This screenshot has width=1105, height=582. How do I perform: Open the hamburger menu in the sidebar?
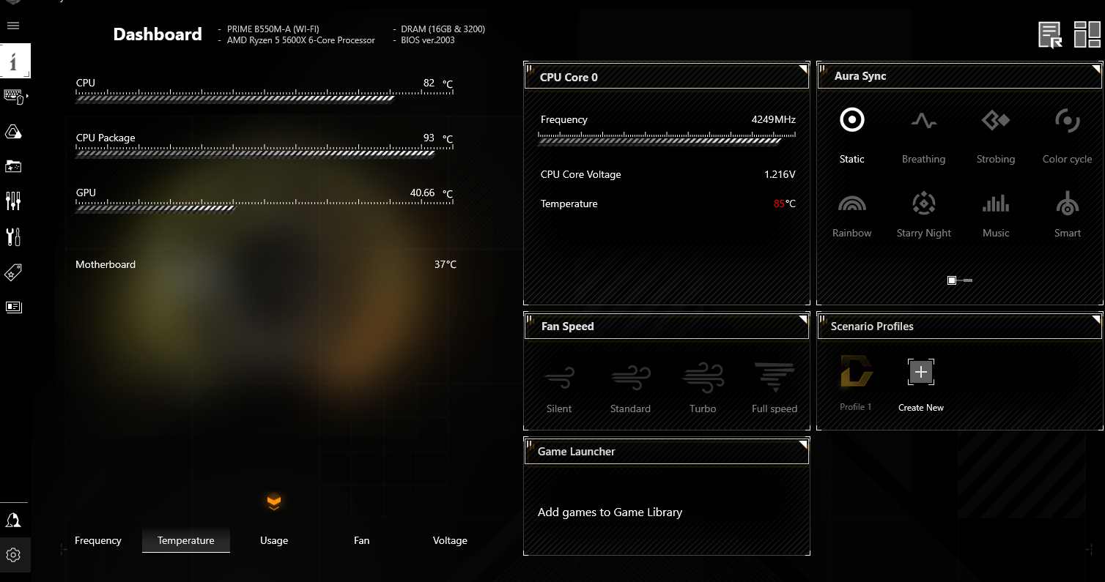click(x=13, y=26)
